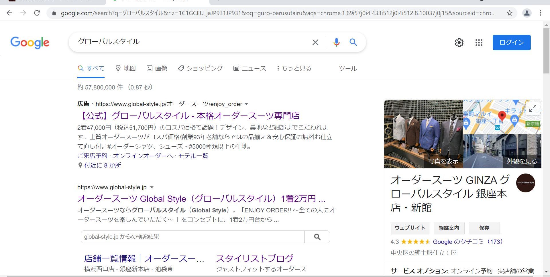Image resolution: width=550 pixels, height=277 pixels.
Task: Click the voice search microphone icon
Action: (336, 42)
